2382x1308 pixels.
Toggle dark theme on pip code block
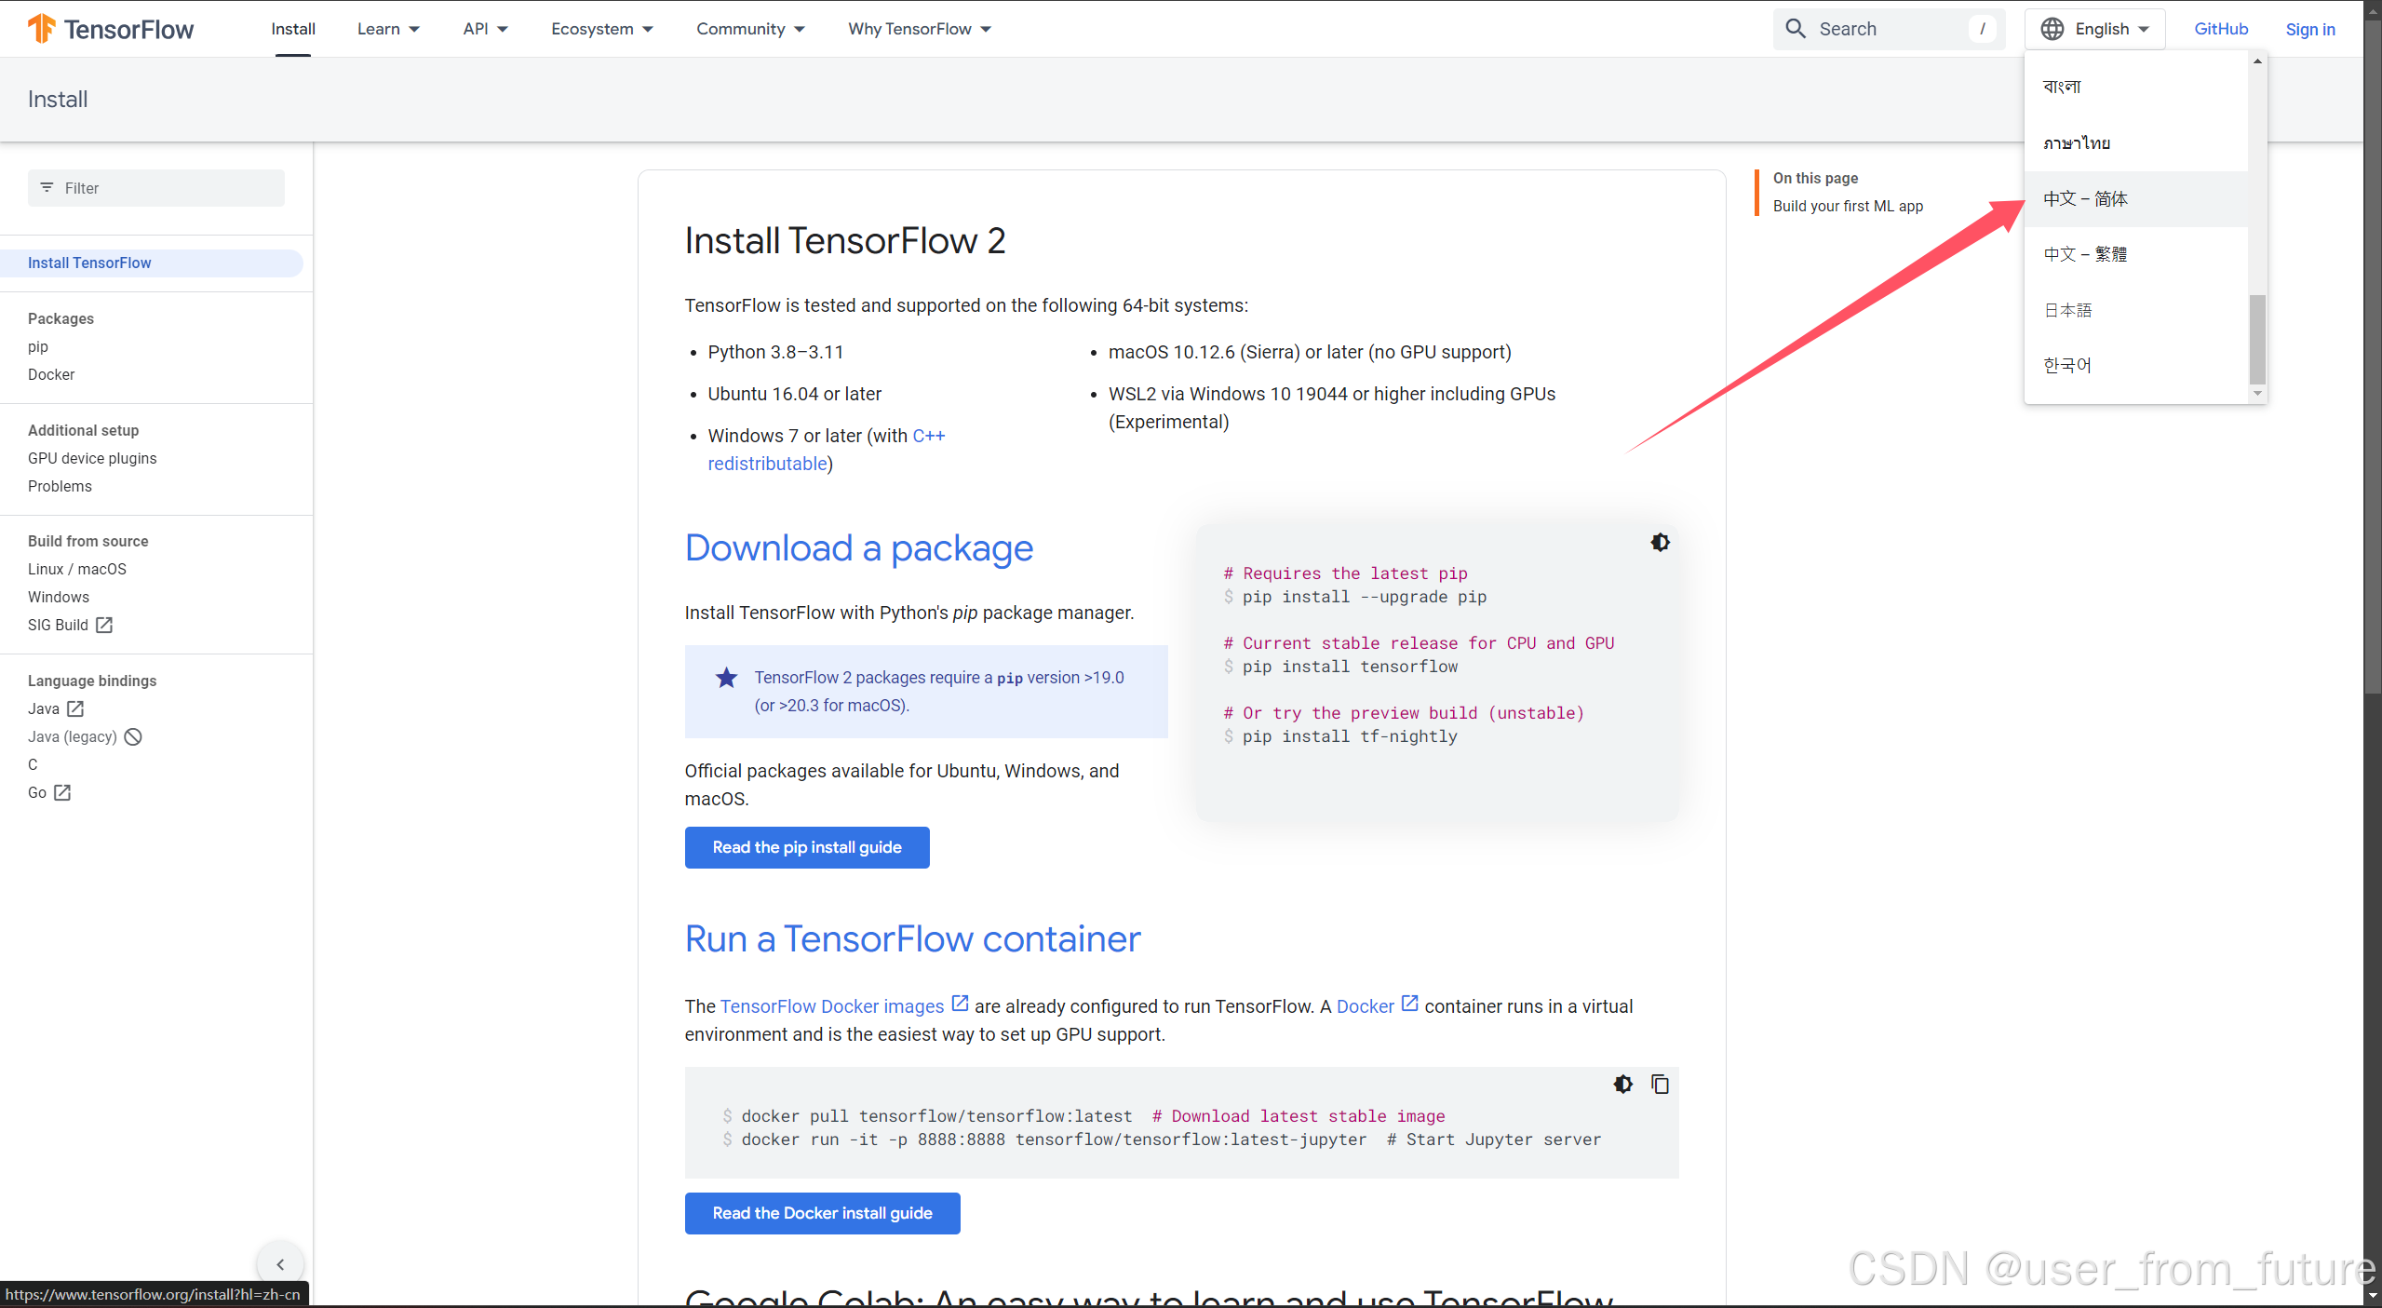tap(1660, 542)
